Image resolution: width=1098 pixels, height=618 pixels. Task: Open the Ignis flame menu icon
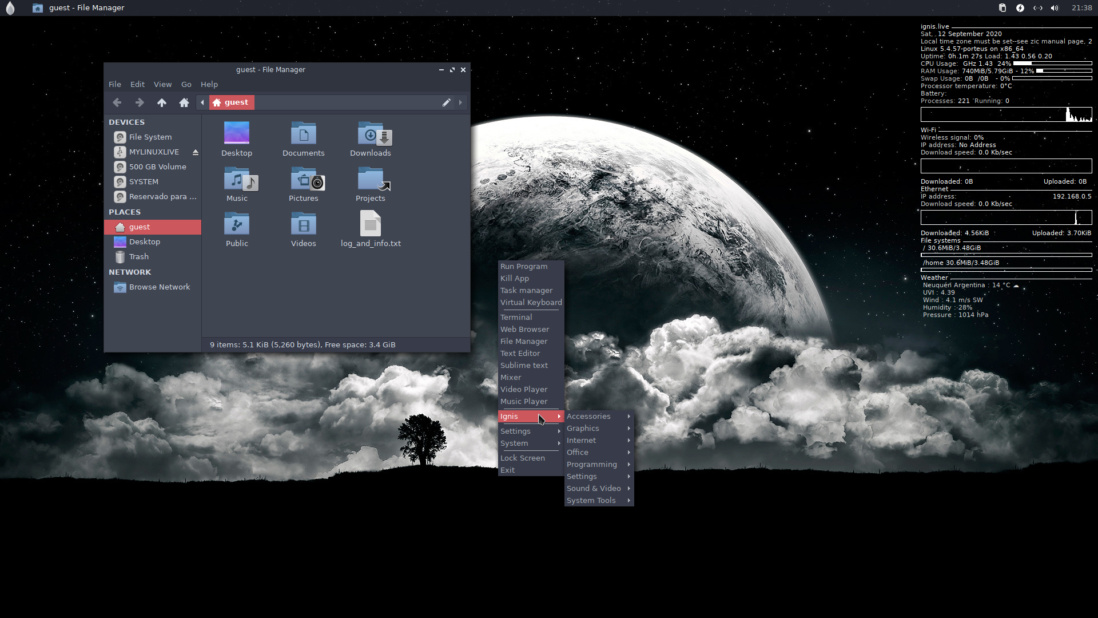click(10, 8)
